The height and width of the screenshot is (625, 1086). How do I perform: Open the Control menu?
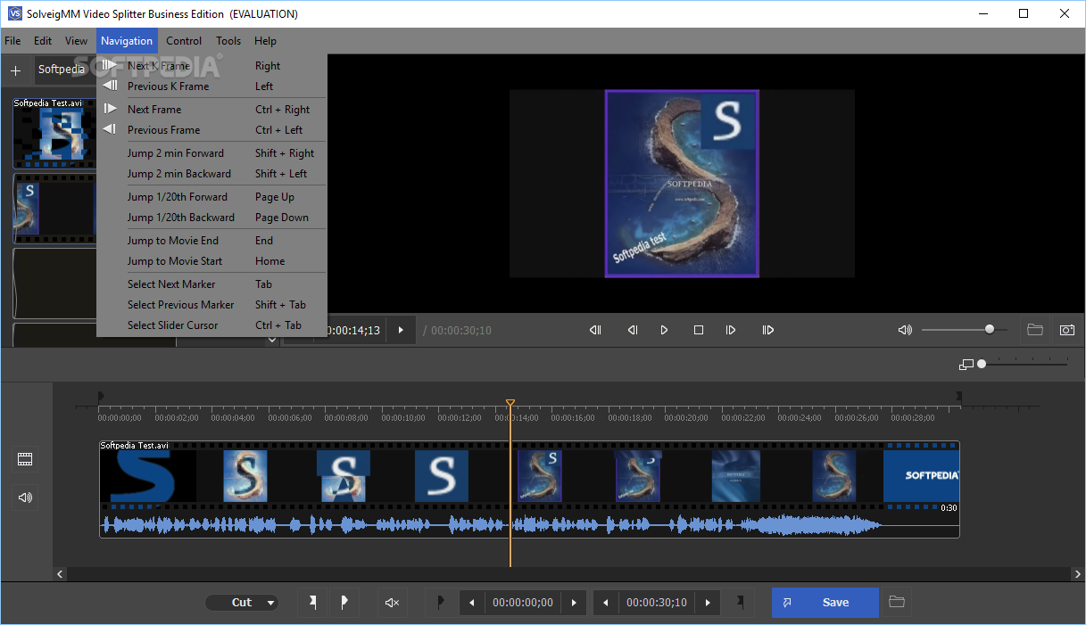pos(184,41)
